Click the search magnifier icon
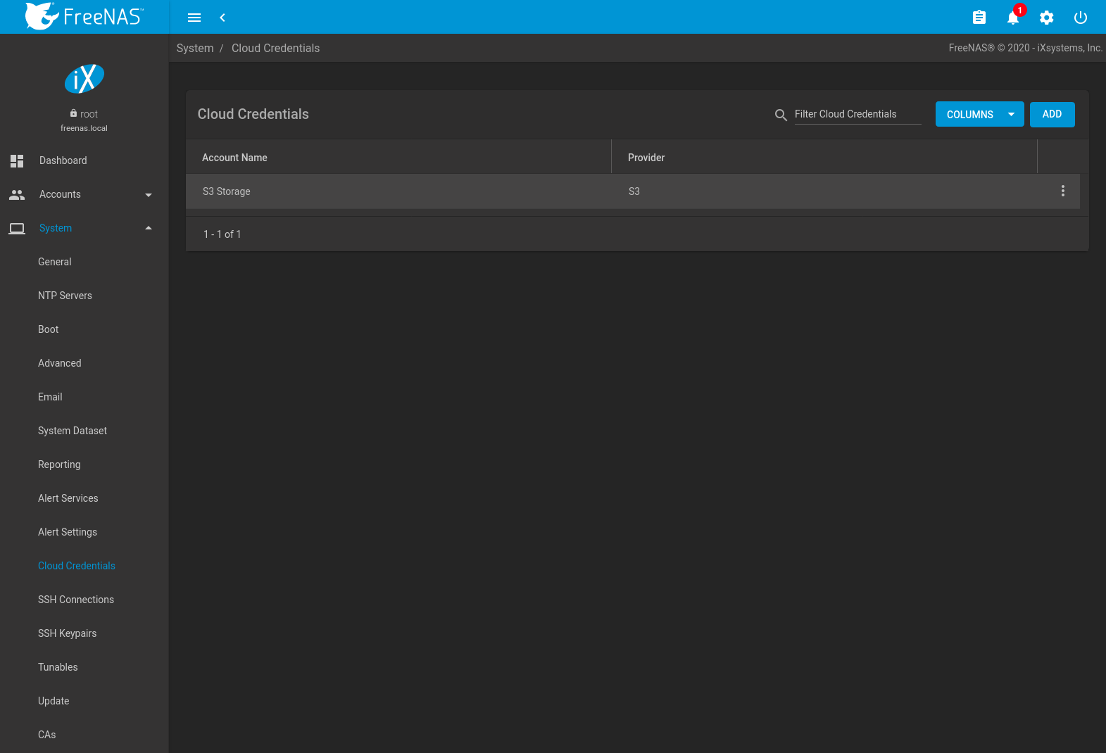This screenshot has height=753, width=1106. pyautogui.click(x=781, y=115)
